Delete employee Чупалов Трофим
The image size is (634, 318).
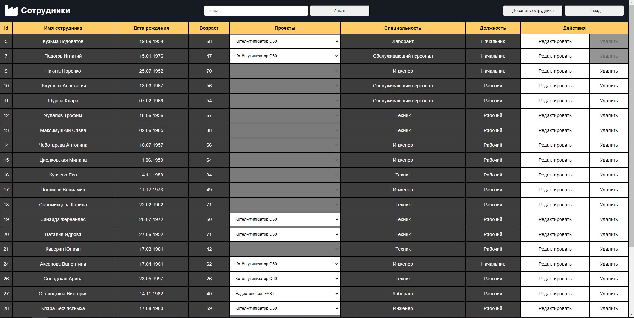pos(609,116)
